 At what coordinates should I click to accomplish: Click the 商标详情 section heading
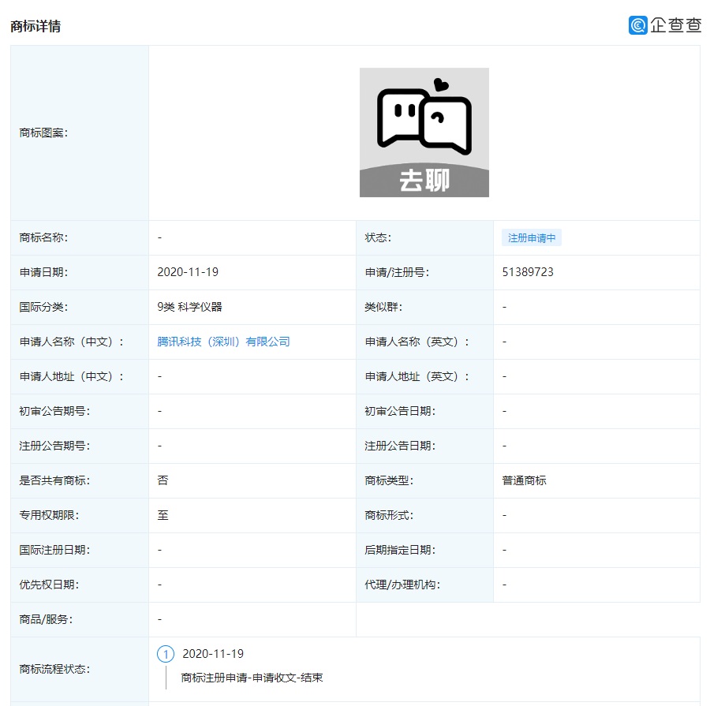click(x=35, y=26)
